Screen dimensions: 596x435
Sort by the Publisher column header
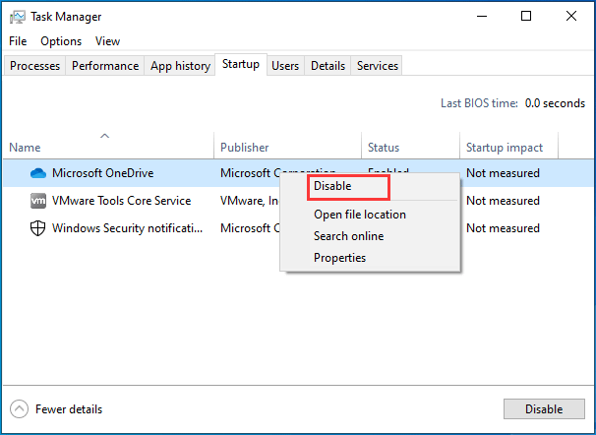click(287, 146)
